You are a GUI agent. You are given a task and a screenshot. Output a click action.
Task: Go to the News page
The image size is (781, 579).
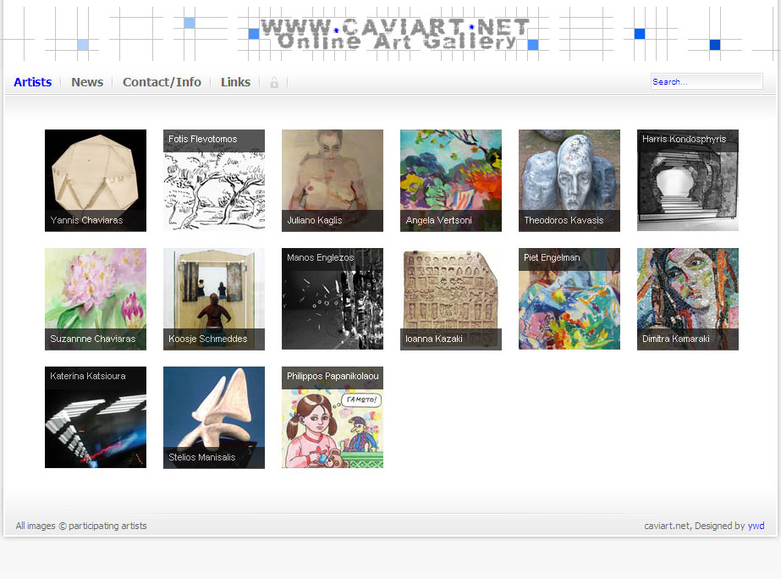tap(87, 82)
